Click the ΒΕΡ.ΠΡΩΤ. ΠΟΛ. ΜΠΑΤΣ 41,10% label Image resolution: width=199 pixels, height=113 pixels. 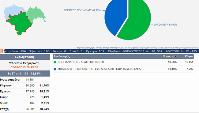coord(82,10)
